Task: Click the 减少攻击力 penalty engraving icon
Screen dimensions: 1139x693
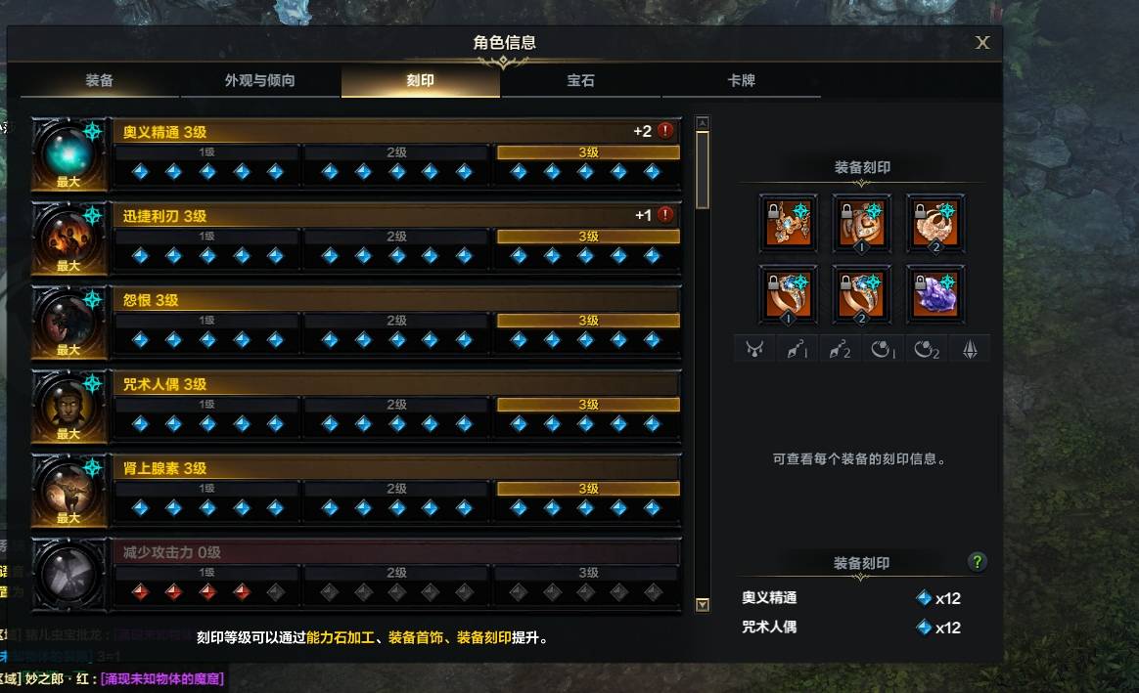Action: tap(69, 574)
